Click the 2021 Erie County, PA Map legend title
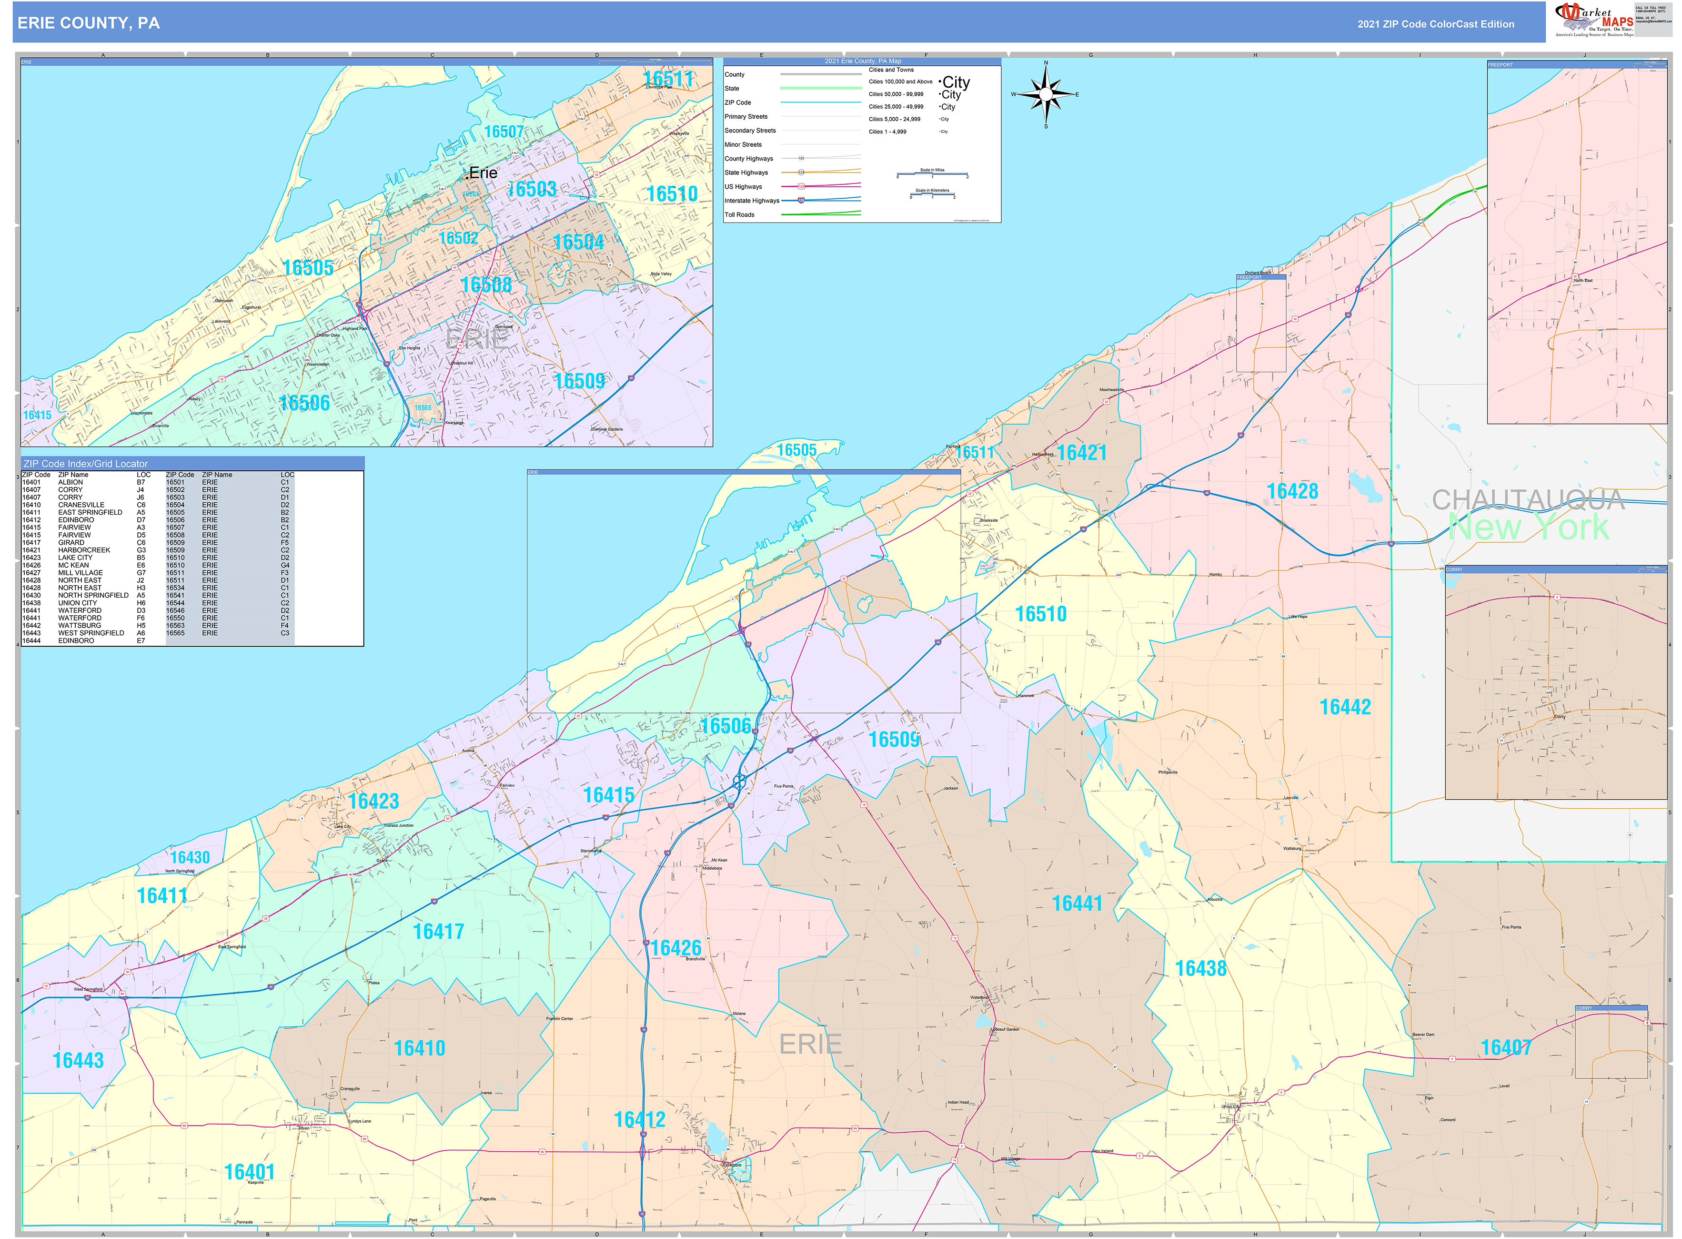This screenshot has height=1239, width=1682. [863, 61]
